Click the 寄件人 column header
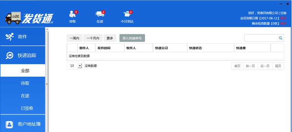292x132 pixels. (x=86, y=48)
